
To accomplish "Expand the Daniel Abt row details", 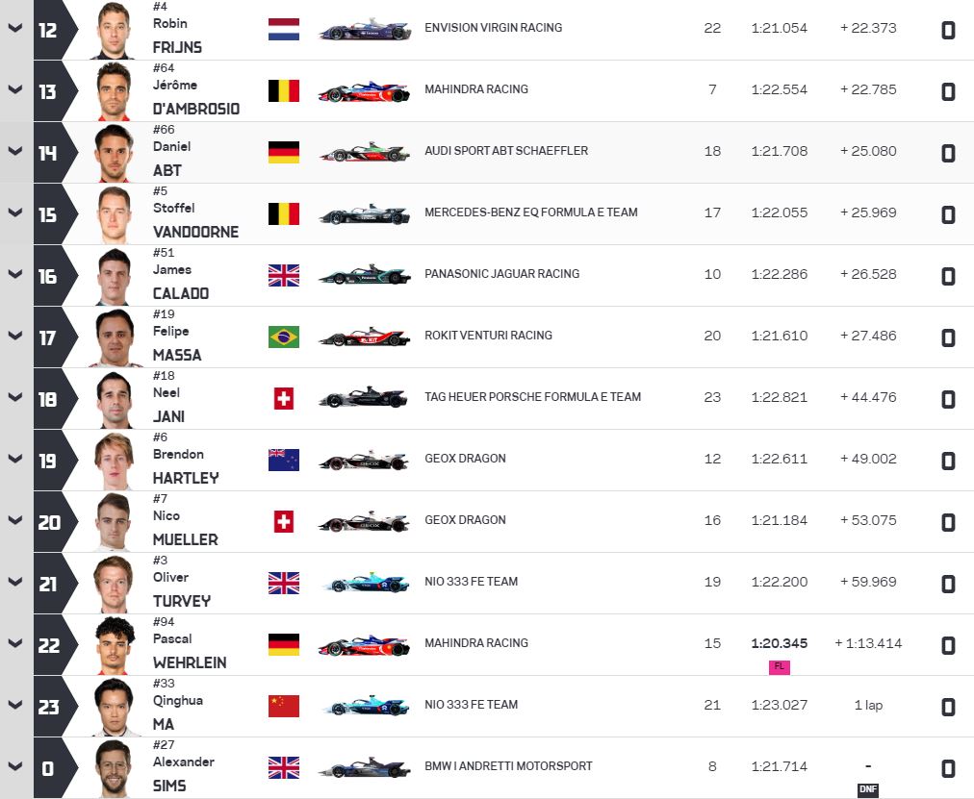I will (14, 152).
